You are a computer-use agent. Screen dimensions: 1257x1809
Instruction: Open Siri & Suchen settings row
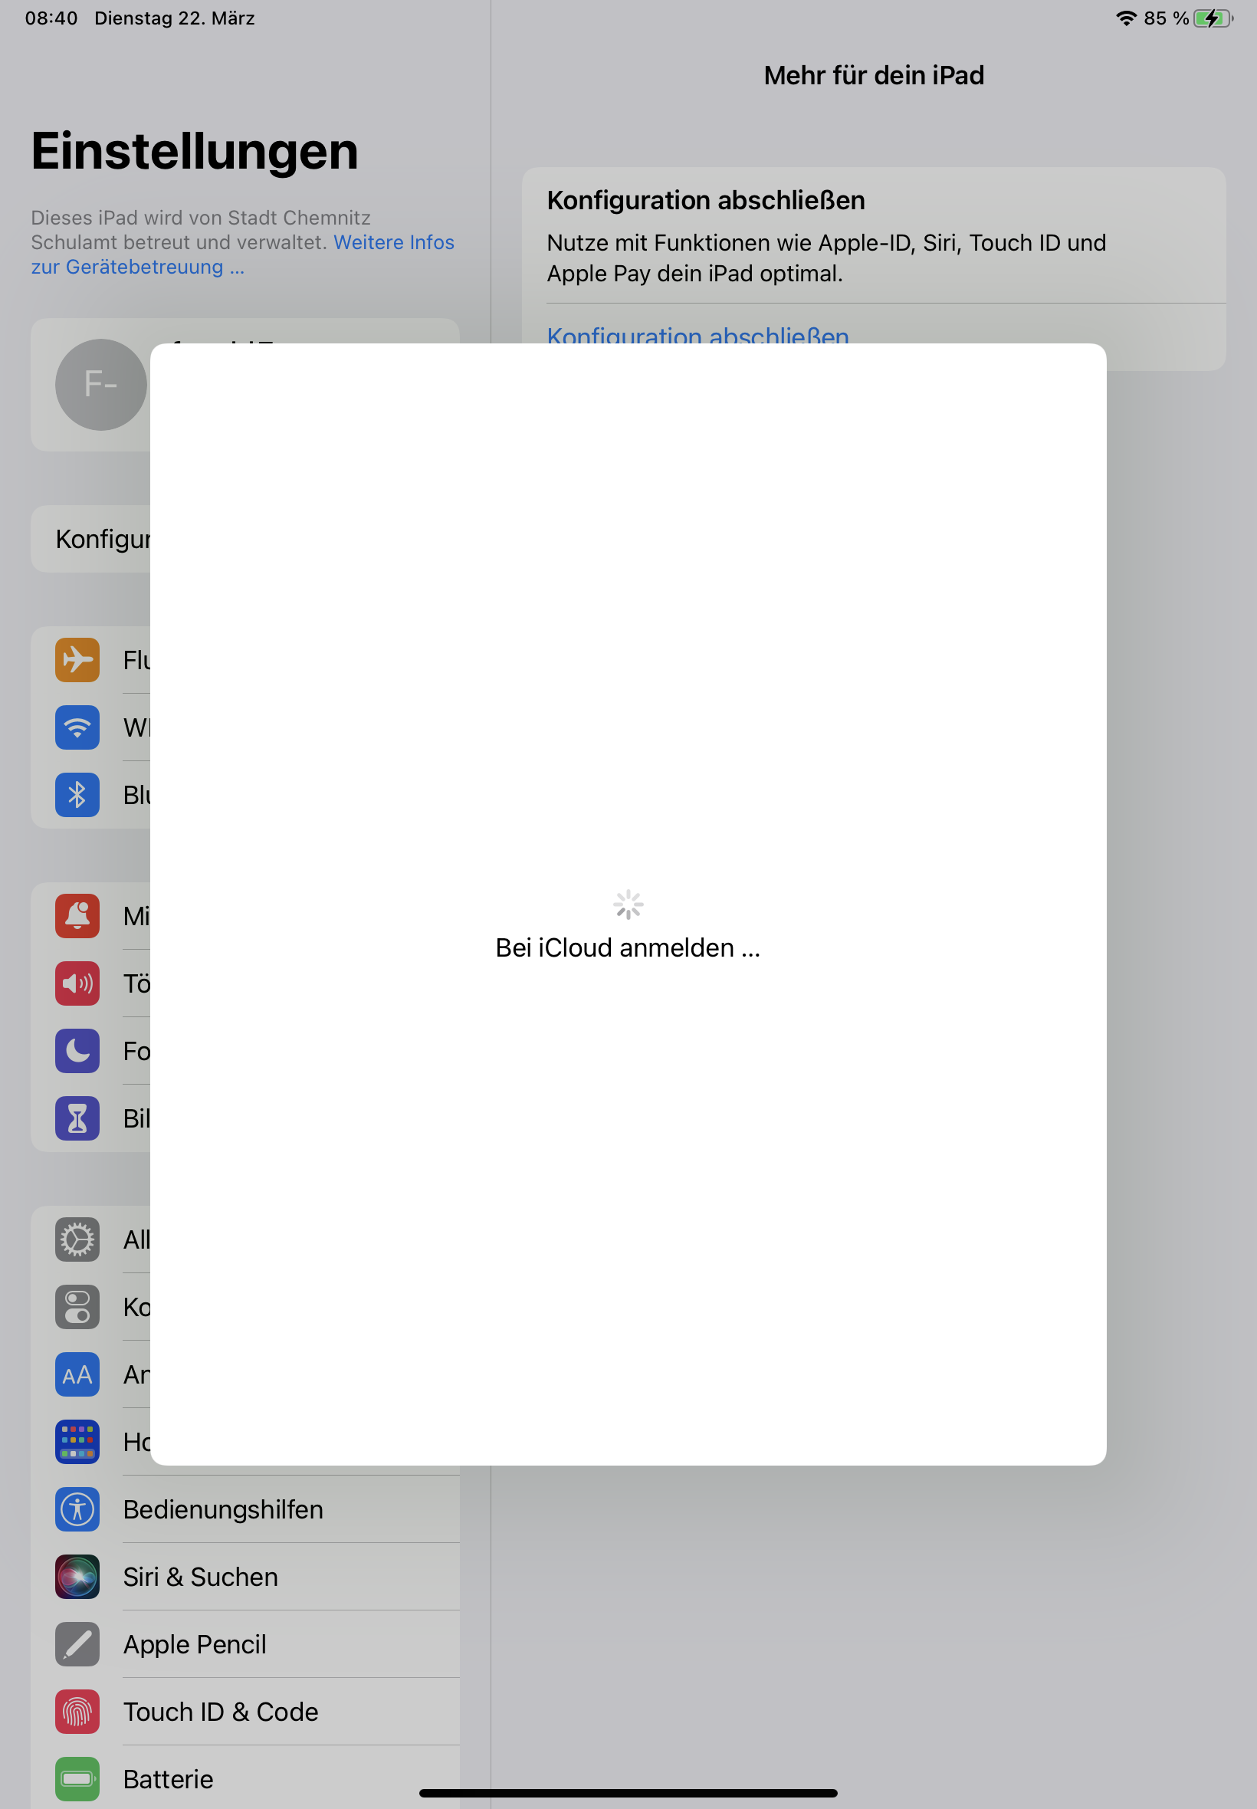point(245,1577)
